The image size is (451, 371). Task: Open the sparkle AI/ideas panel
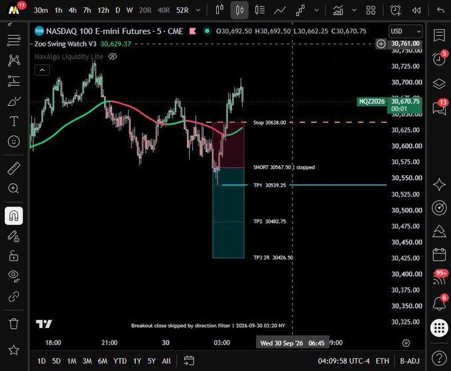439,185
